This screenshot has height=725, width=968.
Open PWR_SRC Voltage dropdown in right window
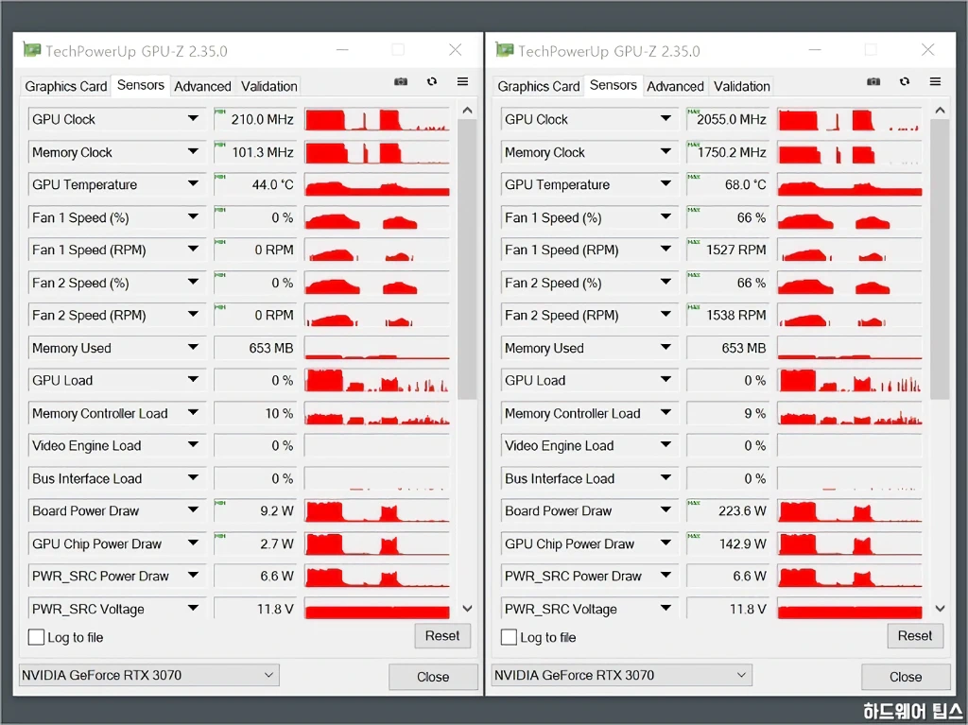click(x=665, y=609)
